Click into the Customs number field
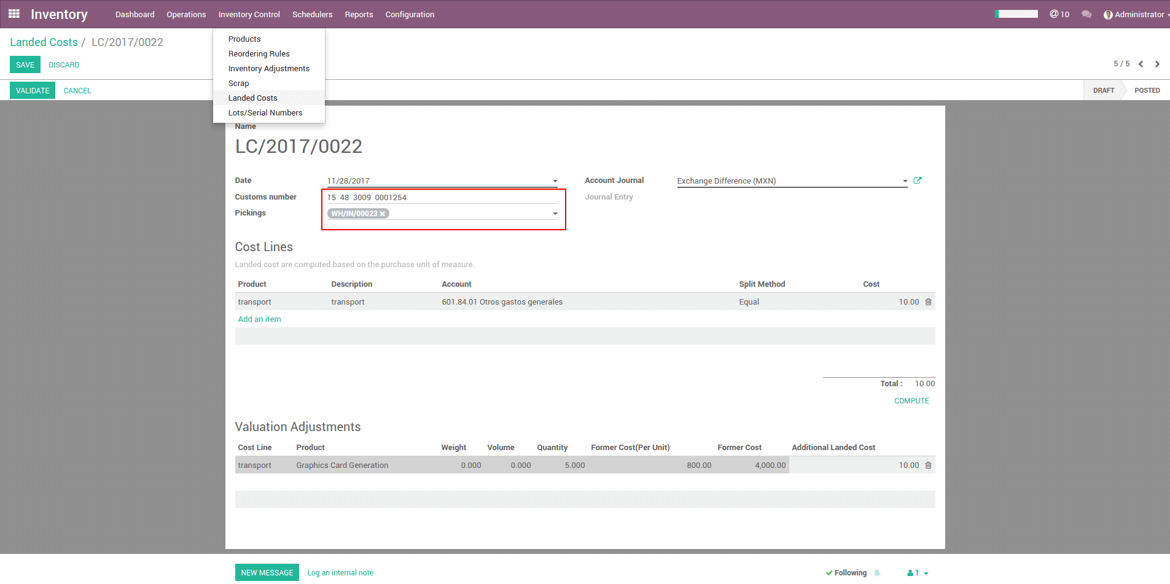Viewport: 1170px width, 584px height. tap(441, 198)
